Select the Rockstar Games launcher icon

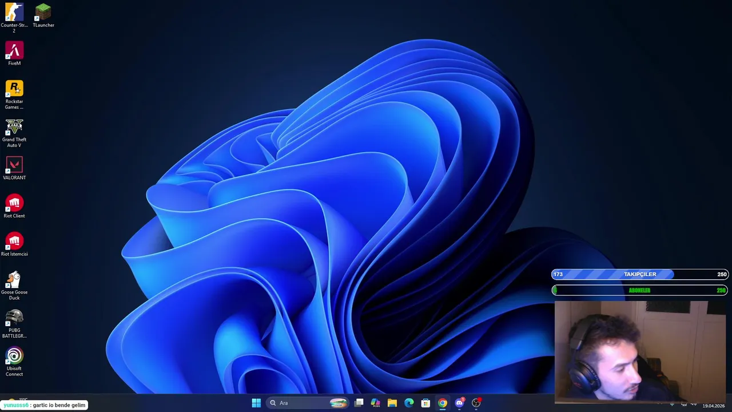coord(14,95)
